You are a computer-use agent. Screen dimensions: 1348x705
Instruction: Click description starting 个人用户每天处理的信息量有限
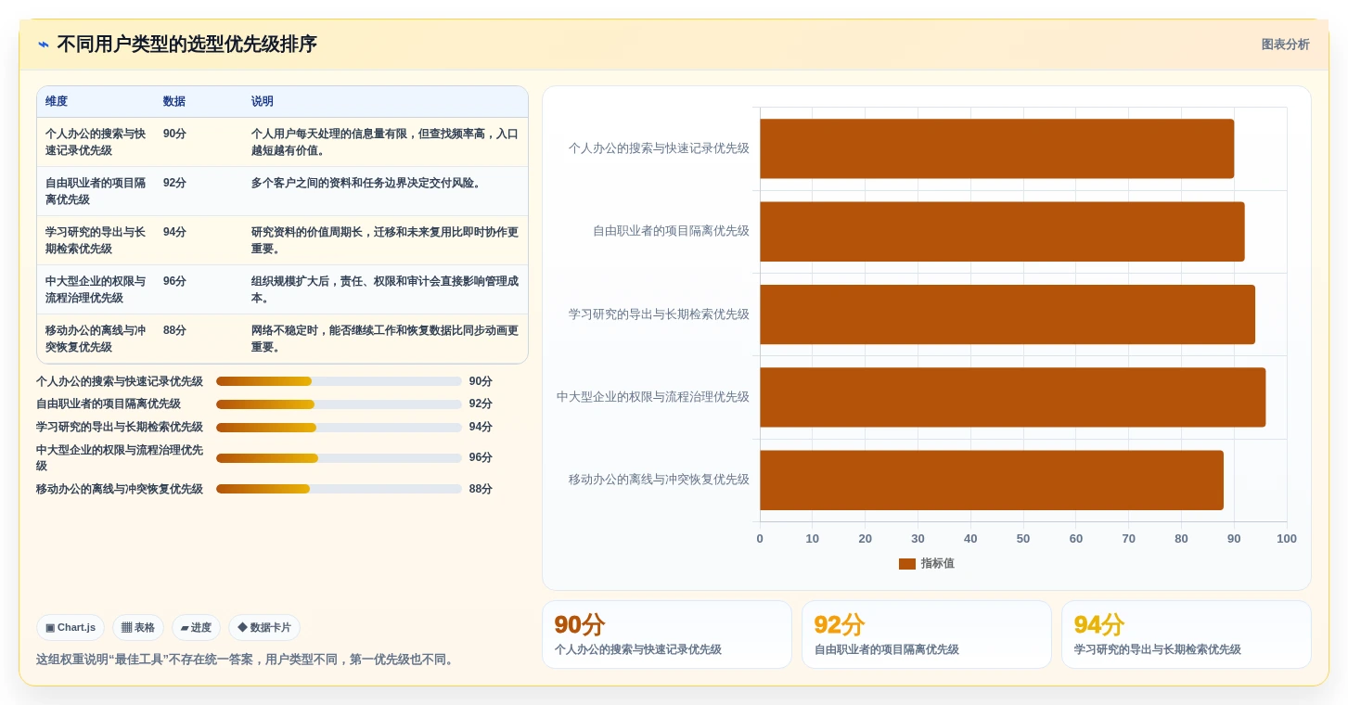(385, 142)
